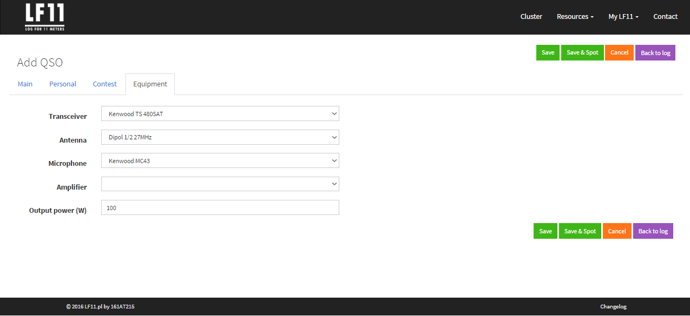Open the Microphone dropdown
690x316 pixels.
pyautogui.click(x=220, y=161)
